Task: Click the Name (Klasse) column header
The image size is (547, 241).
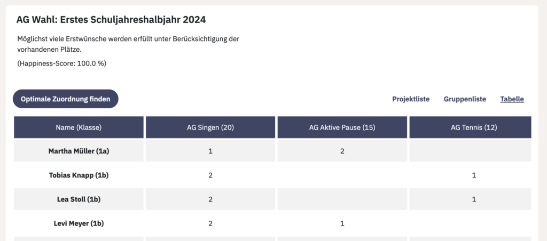Action: click(x=79, y=127)
